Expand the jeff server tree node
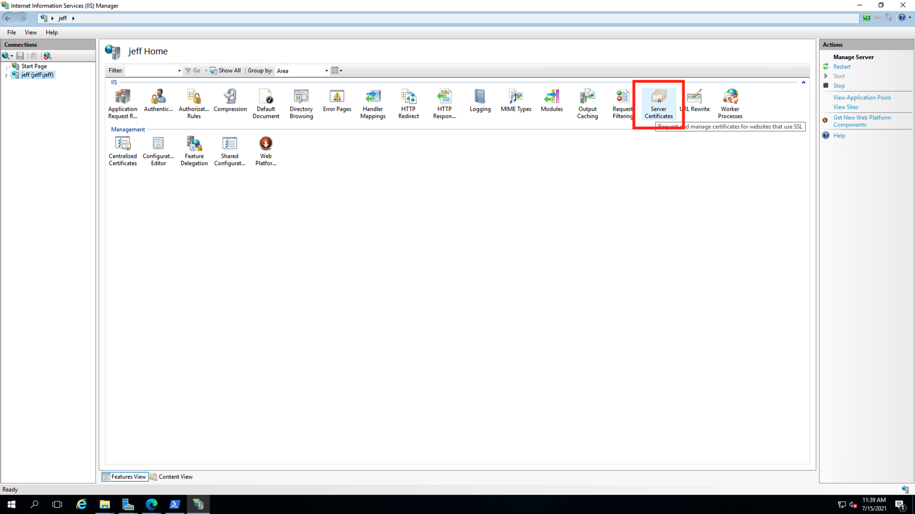The image size is (915, 514). tap(6, 75)
